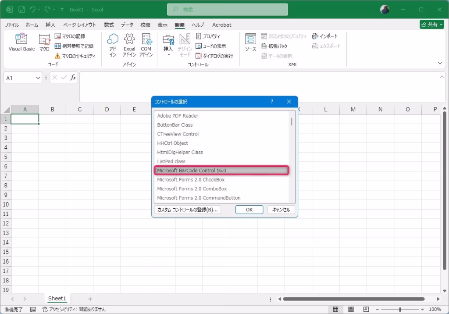Open Customize Quick Access Toolbar dropdown

62,10
